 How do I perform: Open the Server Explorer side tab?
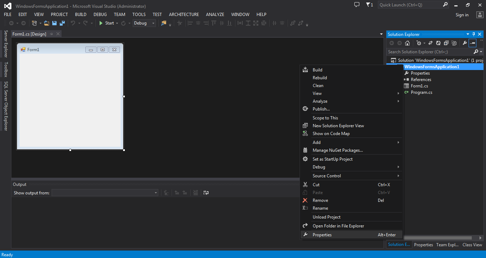point(6,44)
